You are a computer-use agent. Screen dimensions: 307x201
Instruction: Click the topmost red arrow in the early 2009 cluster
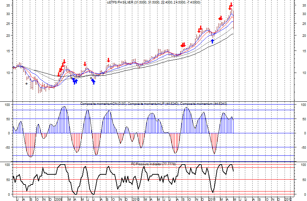tap(64, 62)
